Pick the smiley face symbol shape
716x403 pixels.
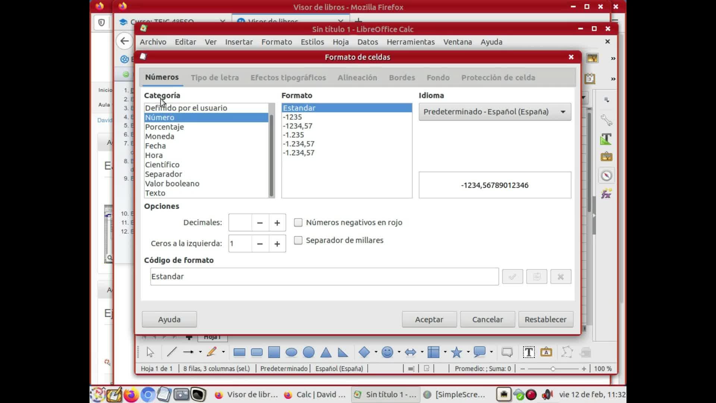click(x=387, y=352)
